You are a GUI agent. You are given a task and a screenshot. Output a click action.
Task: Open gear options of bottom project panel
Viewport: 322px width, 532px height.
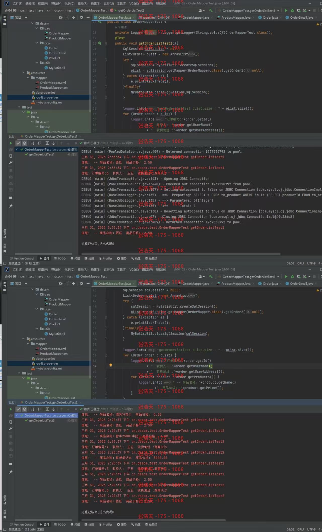[82, 283]
